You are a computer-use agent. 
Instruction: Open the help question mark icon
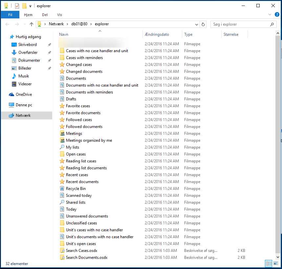[x=277, y=15]
